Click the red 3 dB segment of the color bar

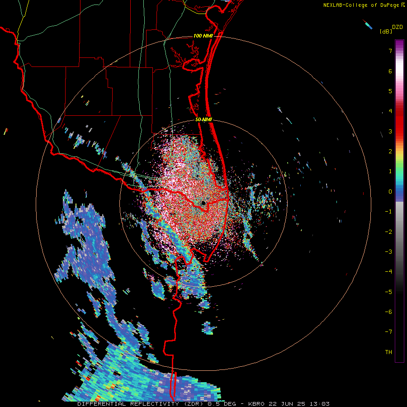[x=399, y=131]
